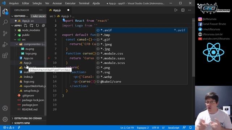Open Explorer panel ellipsis menu
Image resolution: width=232 pixels, height=130 pixels.
pyautogui.click(x=41, y=10)
